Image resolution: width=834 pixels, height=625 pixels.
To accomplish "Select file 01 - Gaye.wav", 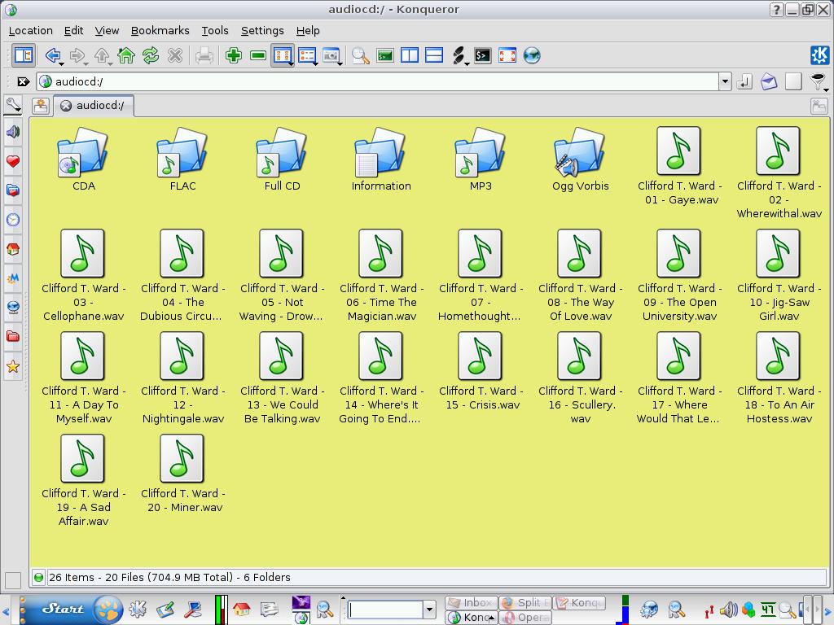I will pyautogui.click(x=679, y=166).
